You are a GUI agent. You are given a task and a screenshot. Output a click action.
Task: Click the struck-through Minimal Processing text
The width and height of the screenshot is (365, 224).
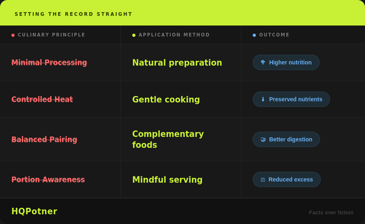pos(49,63)
